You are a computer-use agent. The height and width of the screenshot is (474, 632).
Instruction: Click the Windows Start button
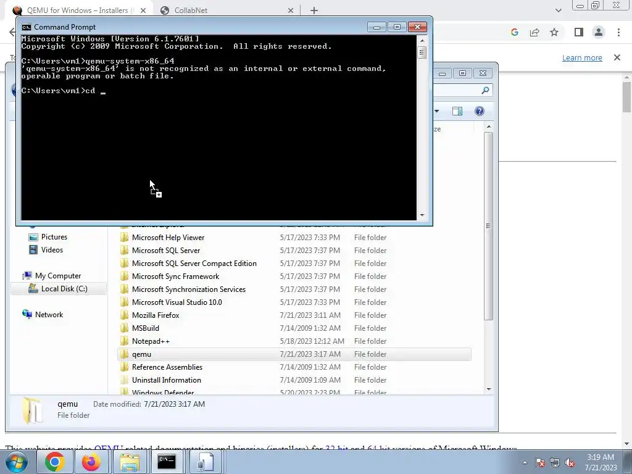coord(17,462)
